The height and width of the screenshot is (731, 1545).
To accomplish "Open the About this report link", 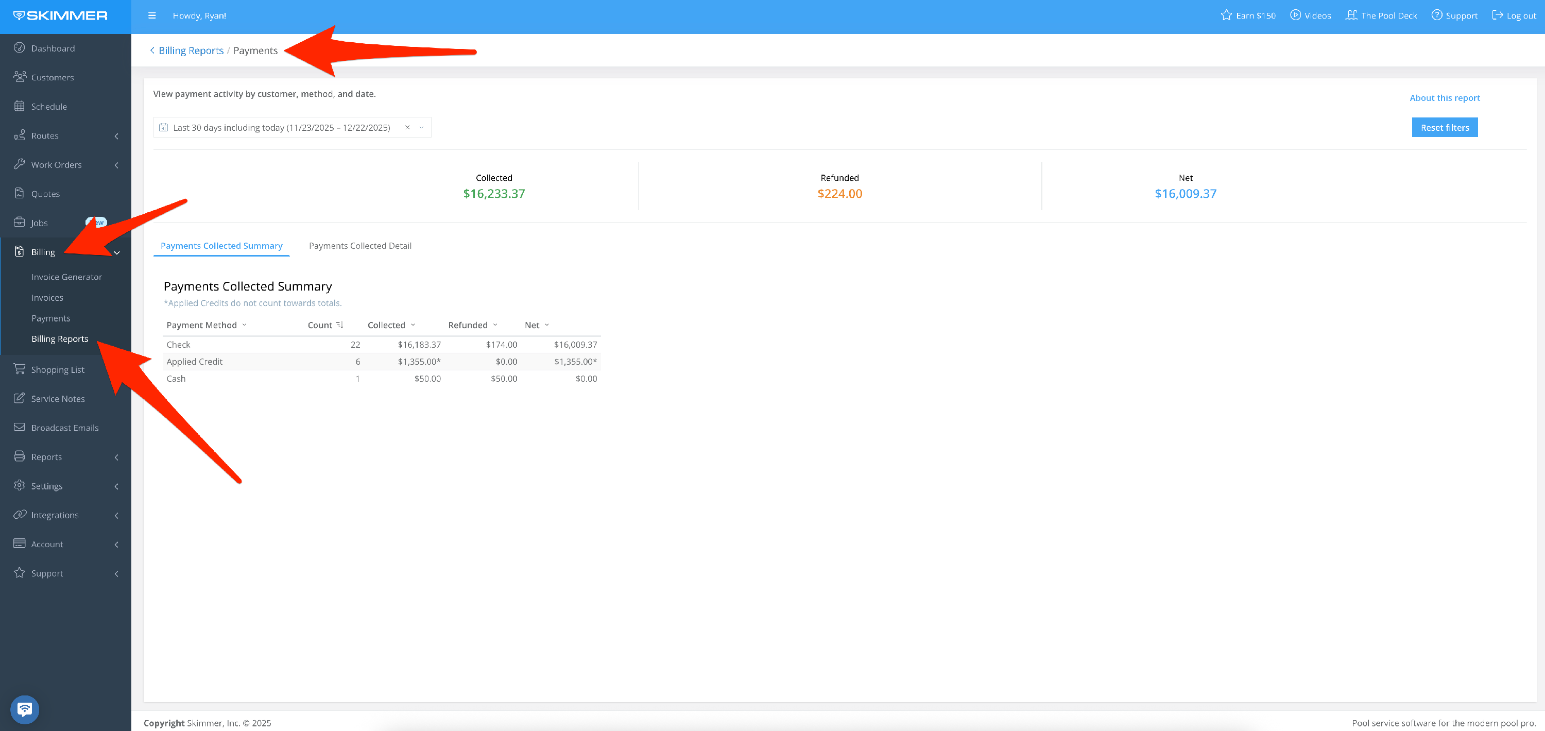I will [1444, 97].
